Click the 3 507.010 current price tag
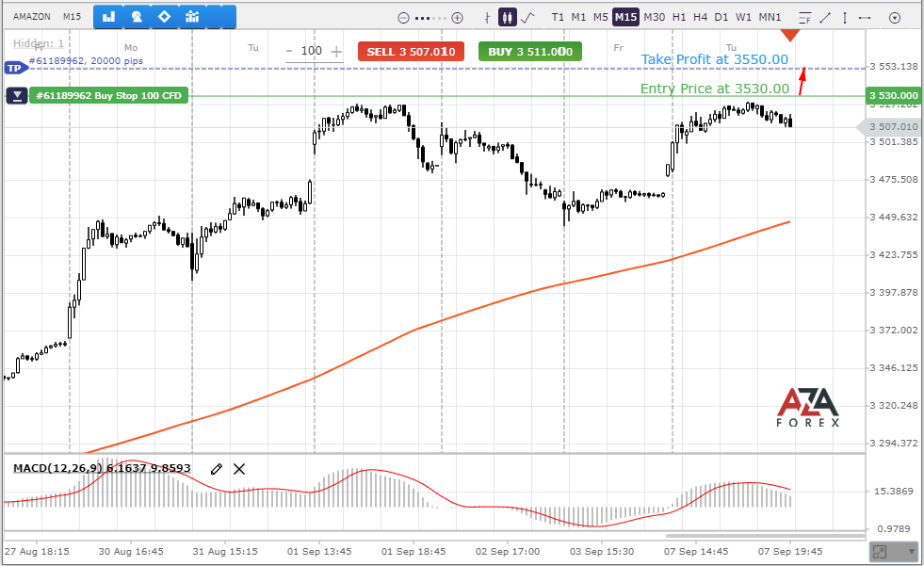 tap(891, 126)
